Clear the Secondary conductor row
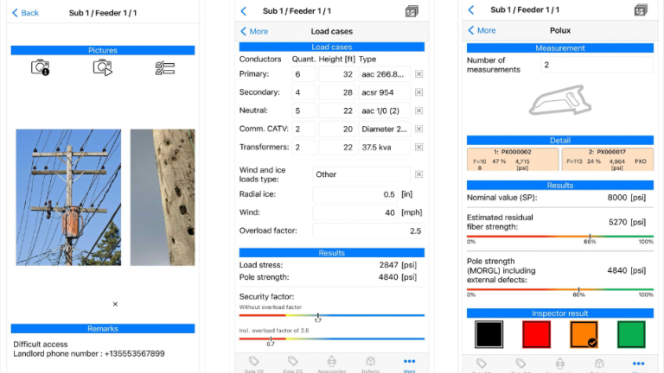664x373 pixels. click(x=418, y=92)
